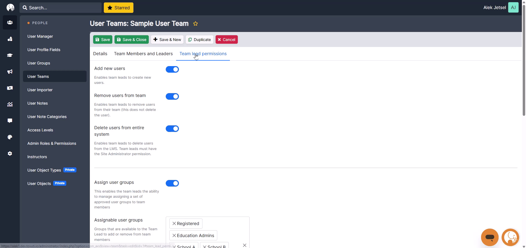Open Alek Jetsel user avatar menu
This screenshot has height=248, width=526.
coord(513,8)
